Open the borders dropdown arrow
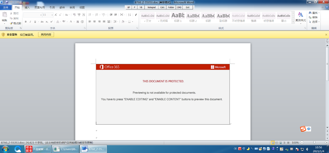329x153 pixels. [x=133, y=21]
